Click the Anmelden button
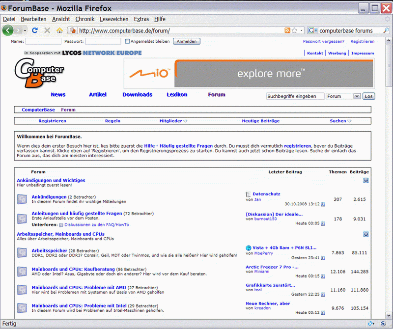This screenshot has height=329, width=393. click(x=187, y=41)
